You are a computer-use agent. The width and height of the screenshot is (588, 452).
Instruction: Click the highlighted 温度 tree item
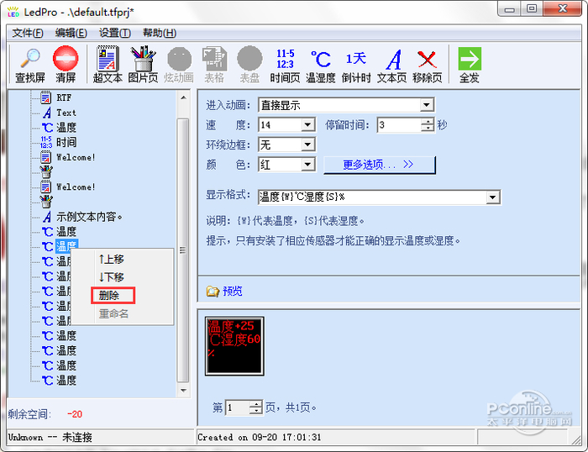(x=66, y=246)
